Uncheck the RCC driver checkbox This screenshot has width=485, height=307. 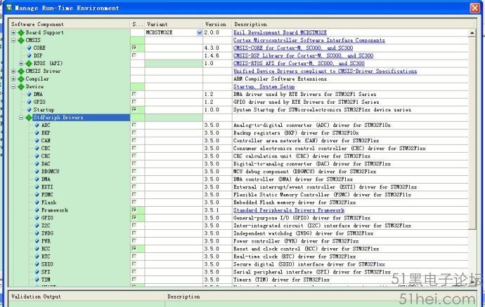coord(134,248)
